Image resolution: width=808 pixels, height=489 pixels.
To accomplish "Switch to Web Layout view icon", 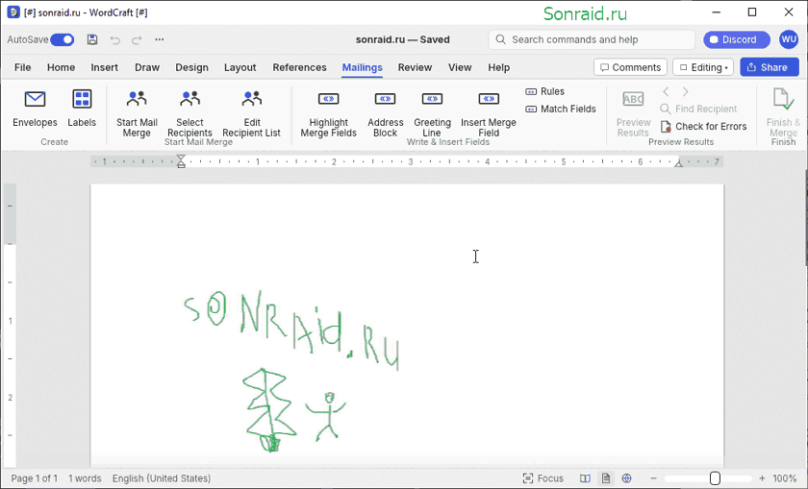I will pos(626,478).
